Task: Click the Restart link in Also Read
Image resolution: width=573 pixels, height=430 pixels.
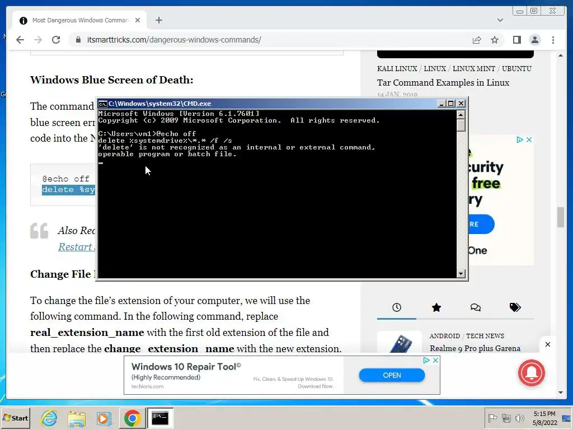Action: 76,247
